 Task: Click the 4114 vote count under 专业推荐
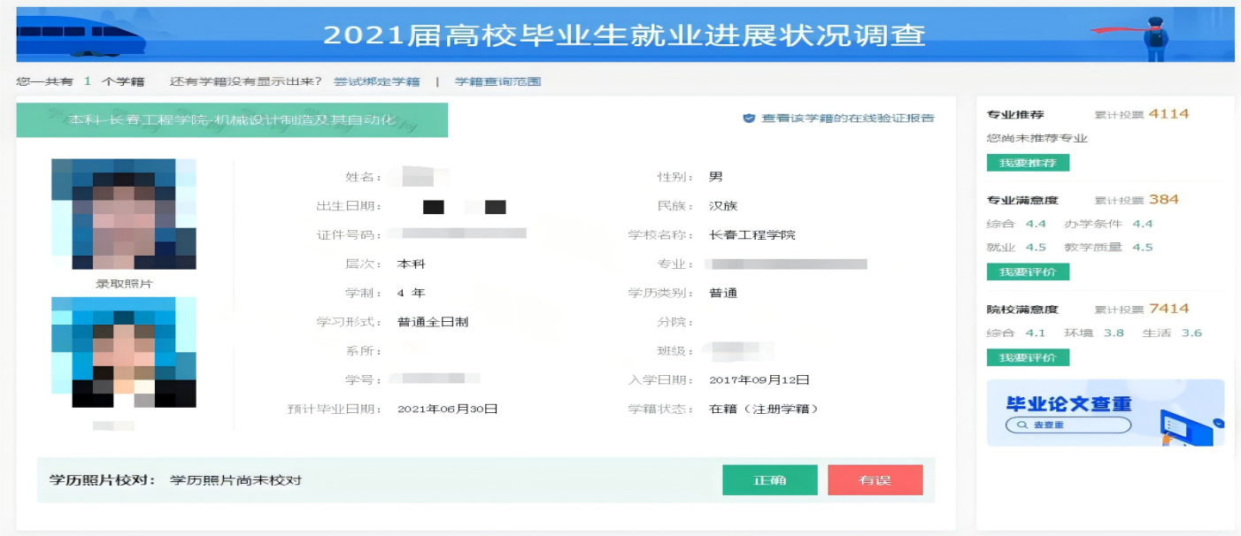[x=1168, y=114]
